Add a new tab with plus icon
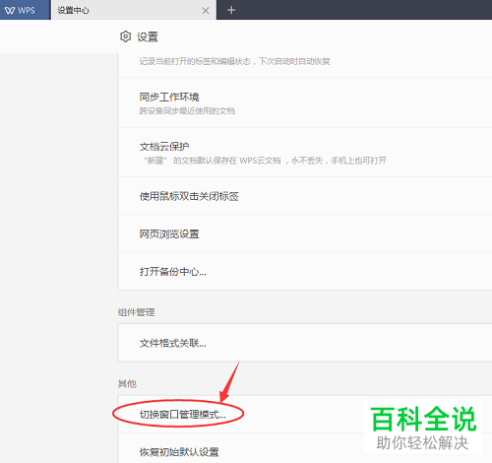This screenshot has height=463, width=492. pos(231,10)
